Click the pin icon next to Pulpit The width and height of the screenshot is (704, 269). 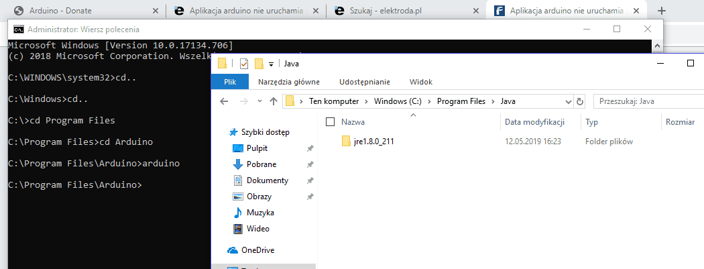(310, 149)
